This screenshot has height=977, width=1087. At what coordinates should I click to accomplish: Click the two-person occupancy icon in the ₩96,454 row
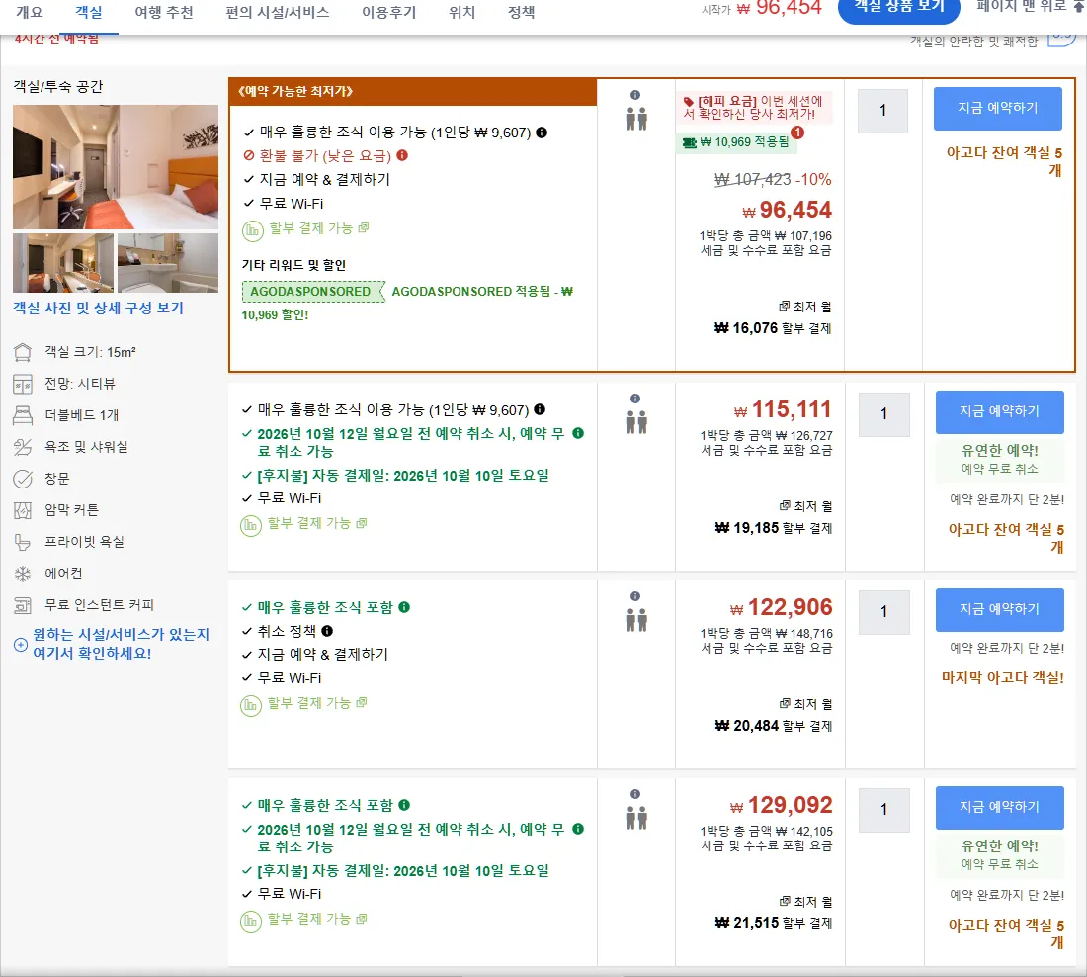[636, 119]
